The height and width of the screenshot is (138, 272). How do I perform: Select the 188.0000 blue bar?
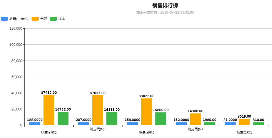click(35, 124)
